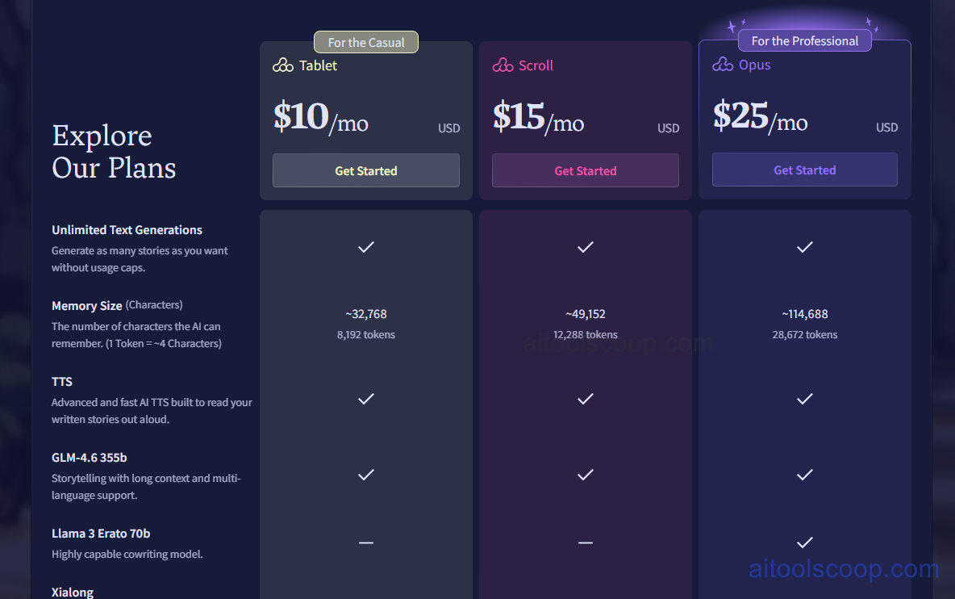Click the cloud icon beside Tablet plan
The image size is (955, 599).
[282, 65]
